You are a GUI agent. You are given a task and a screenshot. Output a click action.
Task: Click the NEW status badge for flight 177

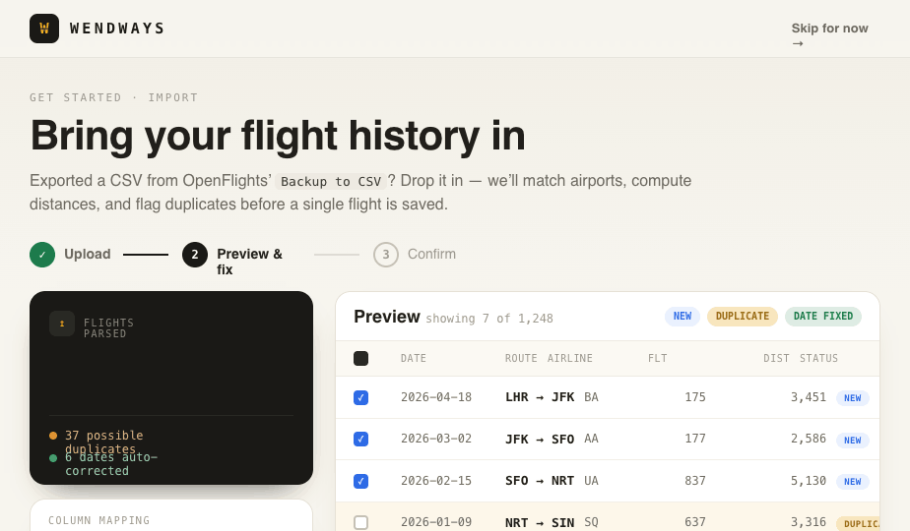(x=853, y=441)
